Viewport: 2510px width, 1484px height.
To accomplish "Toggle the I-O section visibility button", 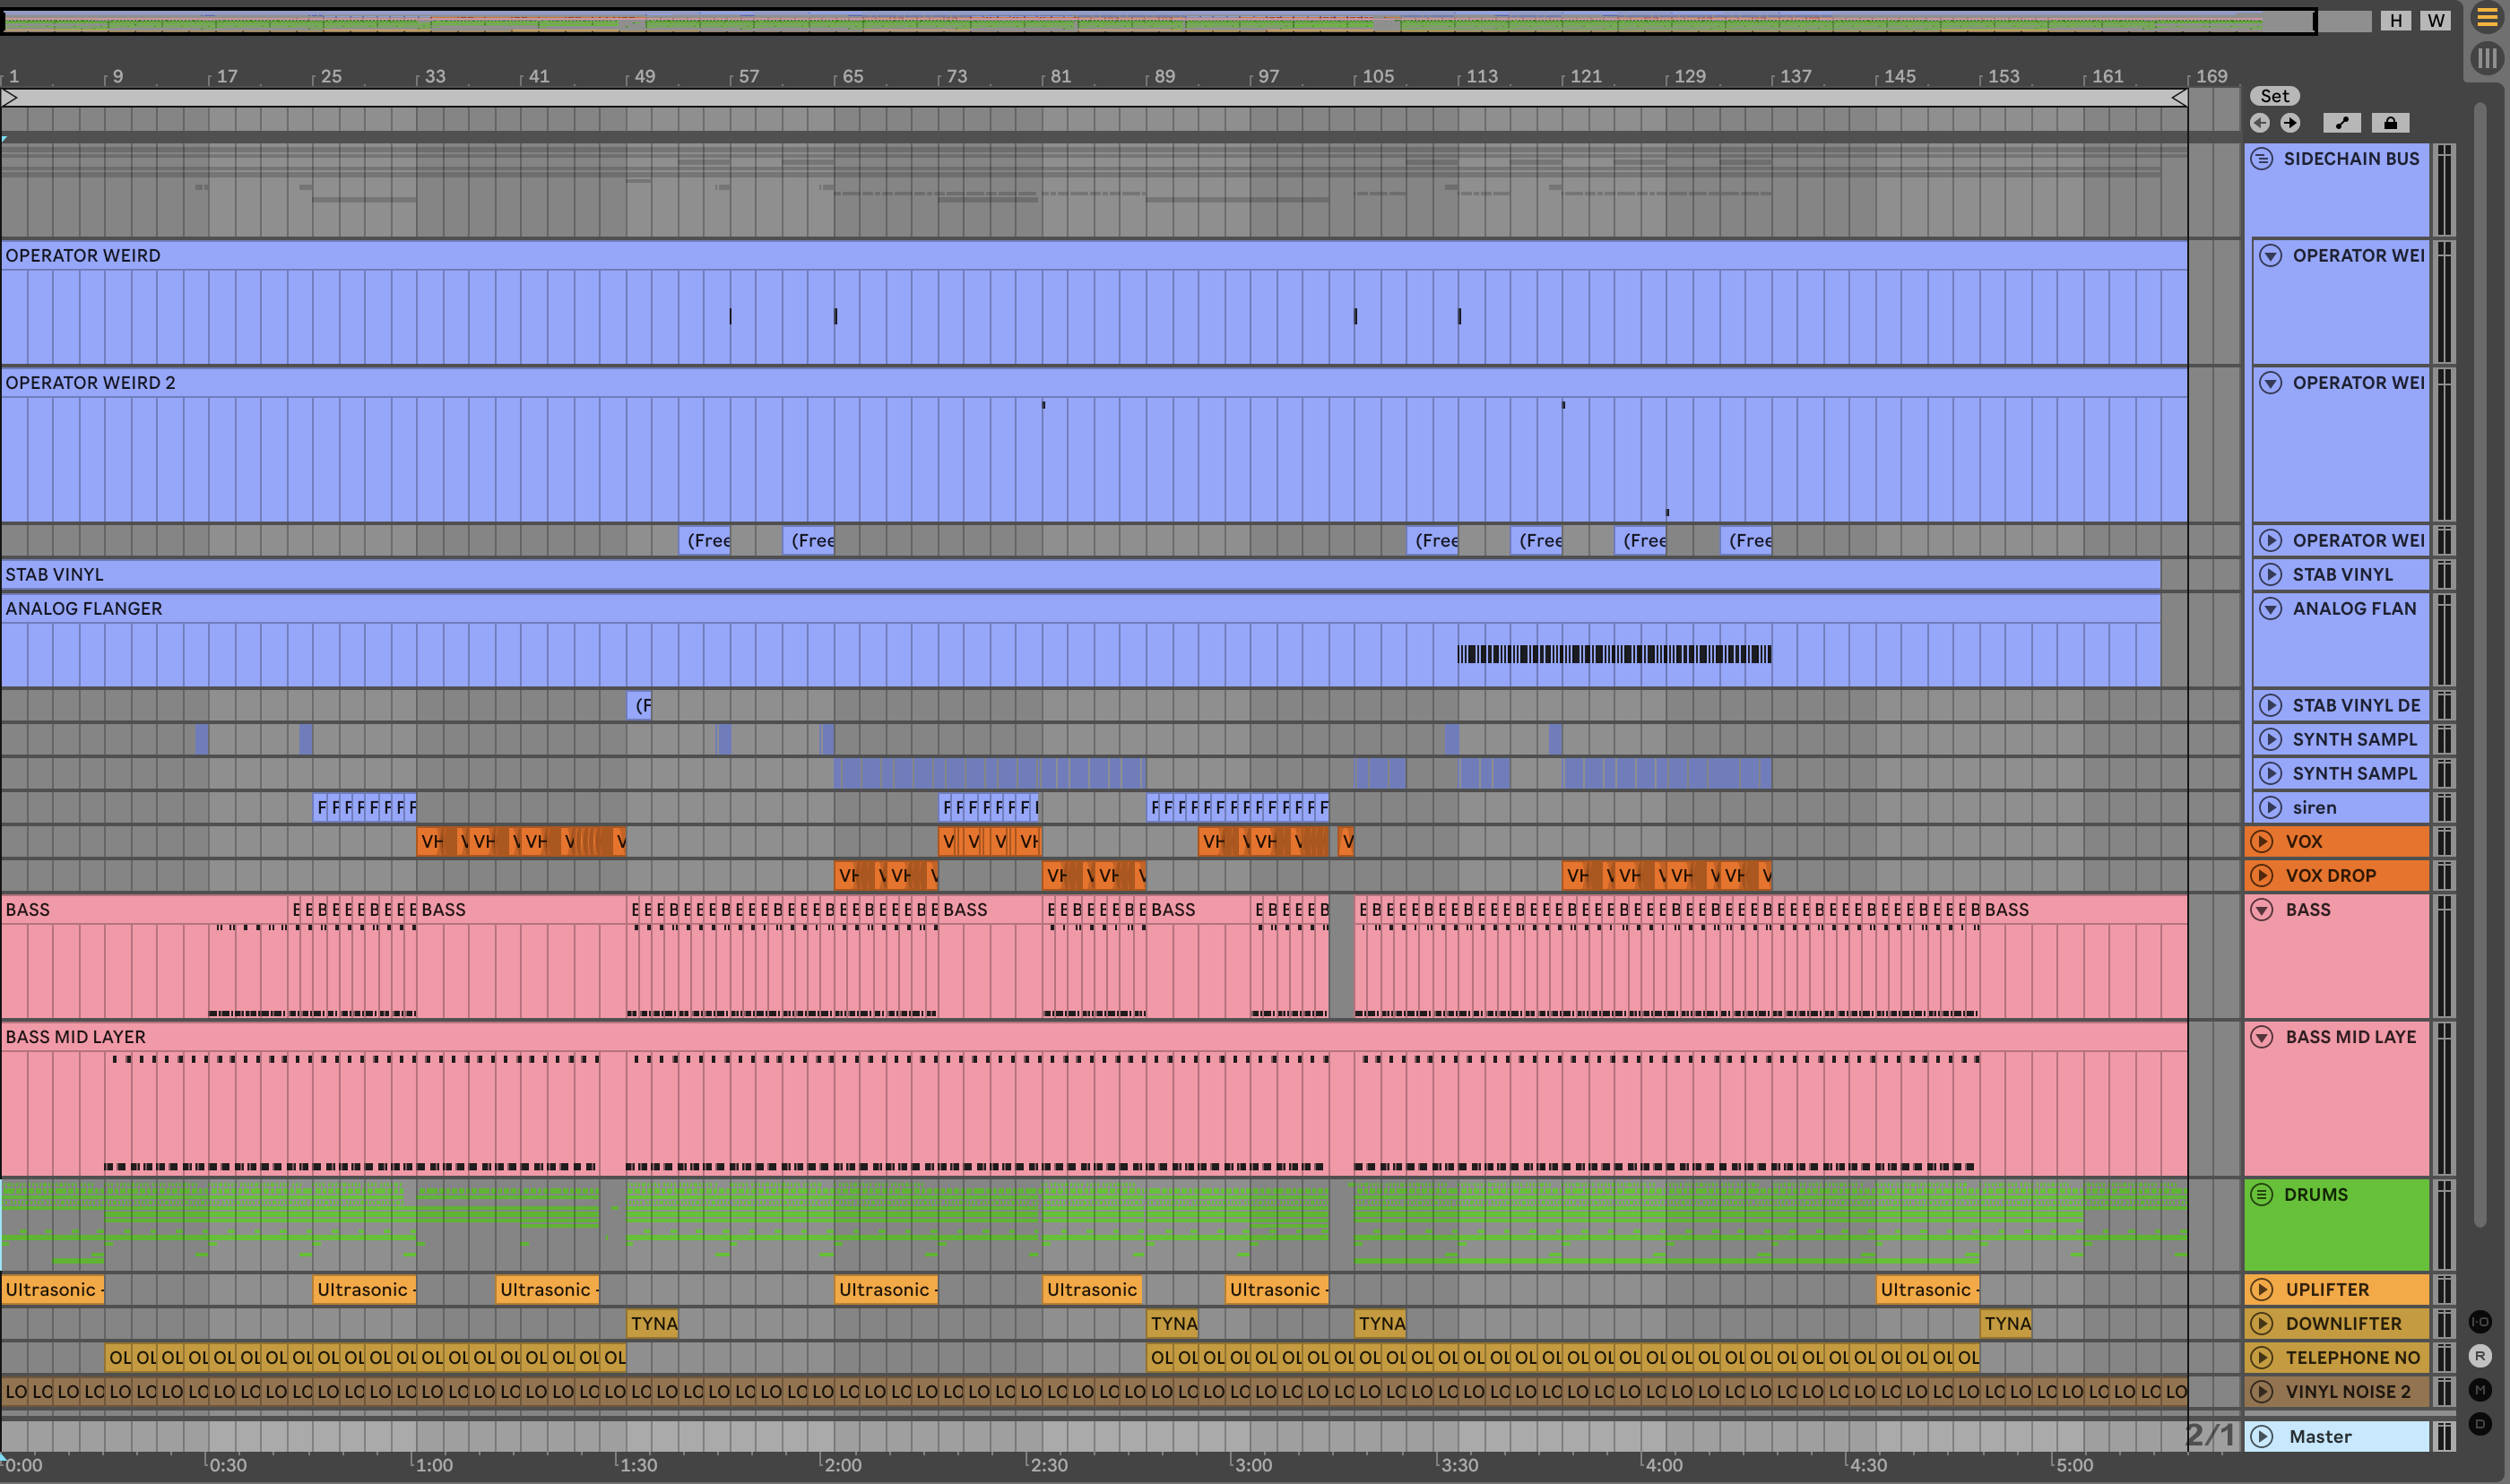I will [x=2480, y=1322].
